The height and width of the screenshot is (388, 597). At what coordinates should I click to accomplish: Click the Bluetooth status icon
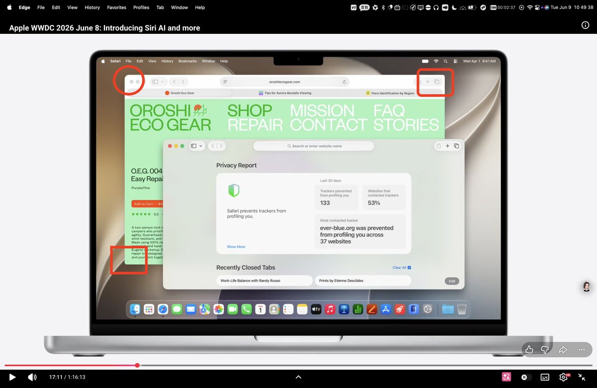(x=383, y=7)
